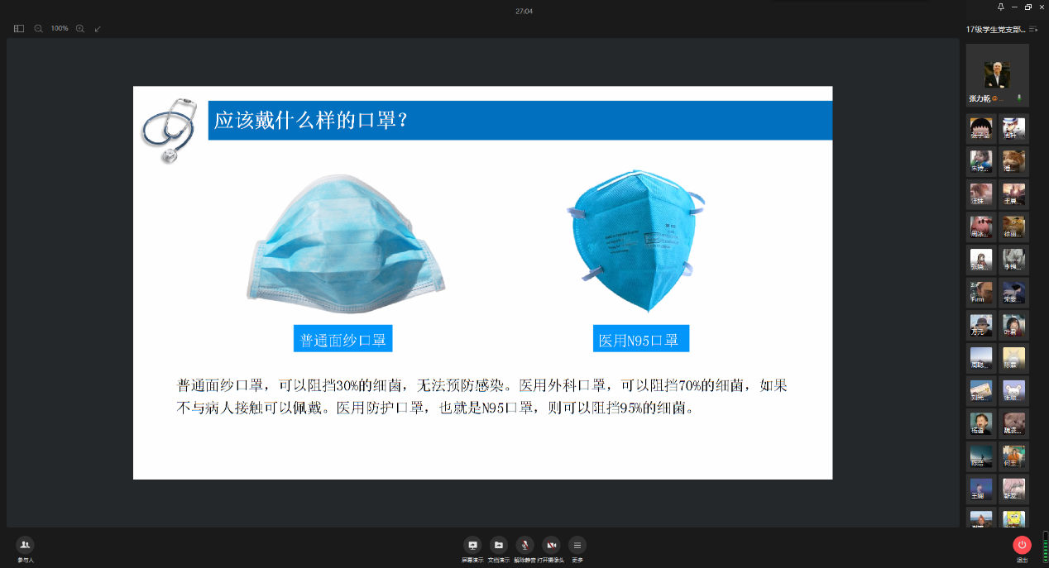The height and width of the screenshot is (568, 1049).
Task: Click the 普通面纱口罩 label on the slide
Action: [342, 339]
